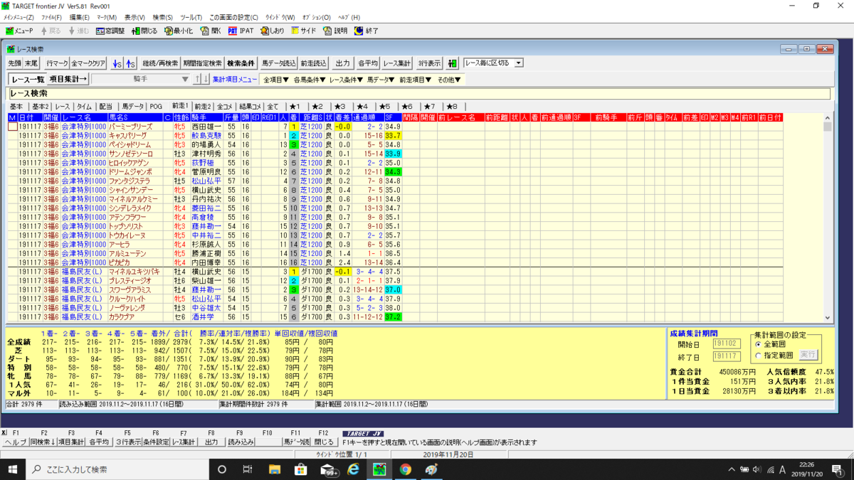Open Mail app on taskbar
Screen dimensions: 854x480
point(328,469)
